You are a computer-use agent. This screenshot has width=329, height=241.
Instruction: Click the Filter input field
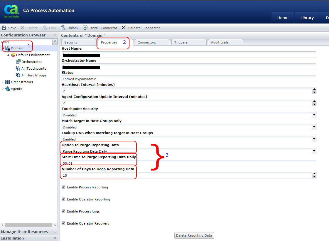(26, 42)
